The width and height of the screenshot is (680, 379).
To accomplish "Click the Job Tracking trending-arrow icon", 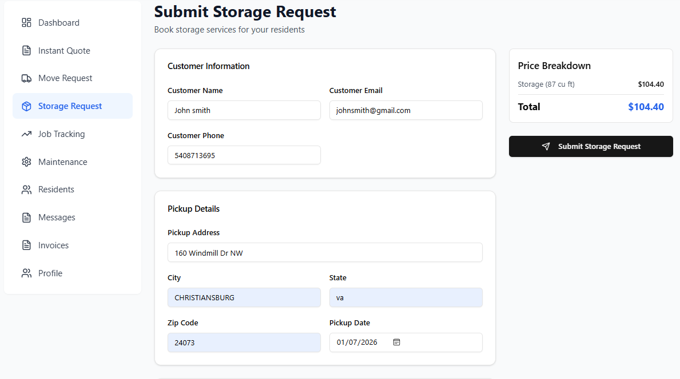I will [26, 134].
